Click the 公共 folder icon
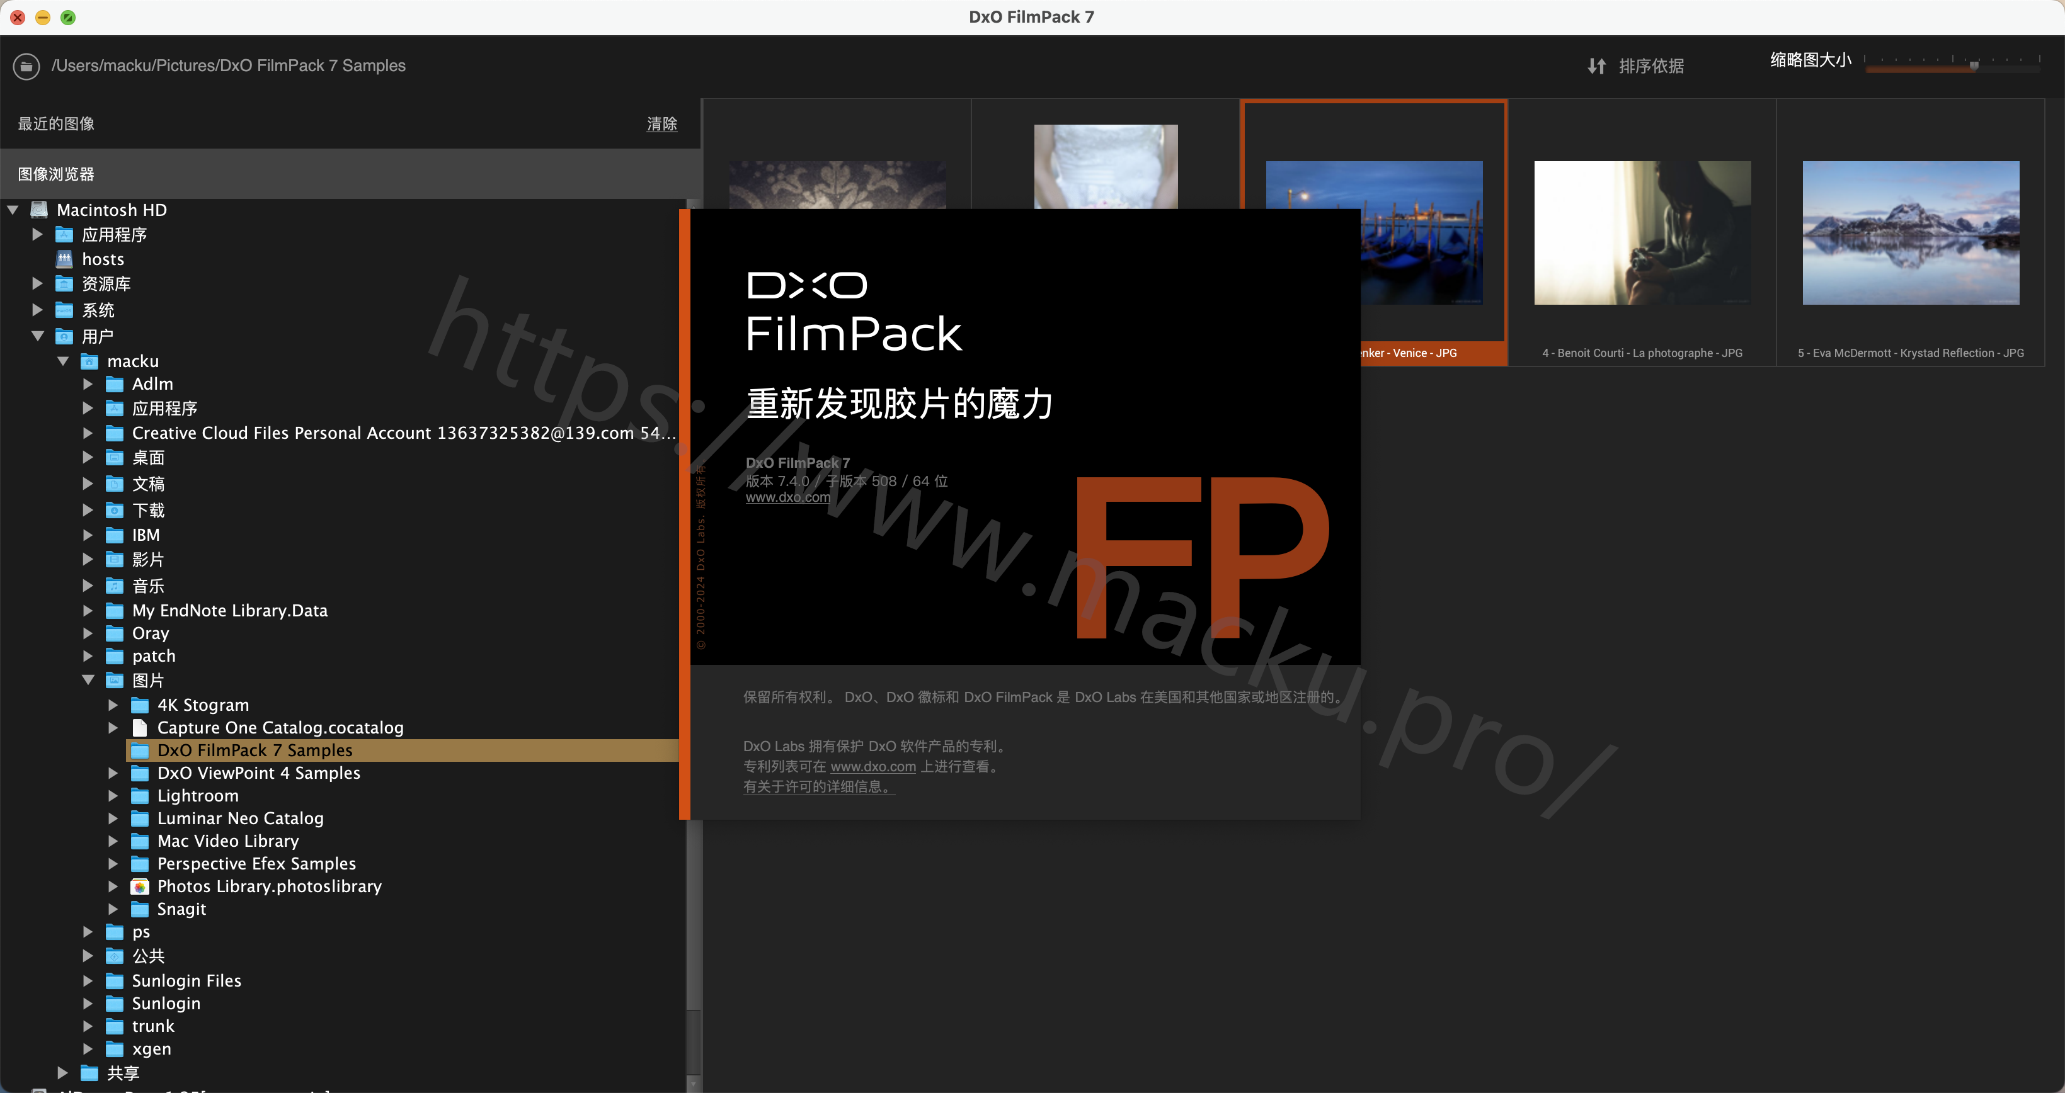2065x1093 pixels. 115,956
